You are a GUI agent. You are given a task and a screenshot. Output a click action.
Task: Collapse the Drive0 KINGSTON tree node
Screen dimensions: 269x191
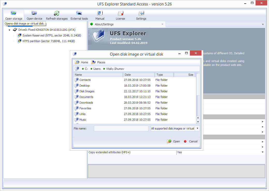pos(10,30)
